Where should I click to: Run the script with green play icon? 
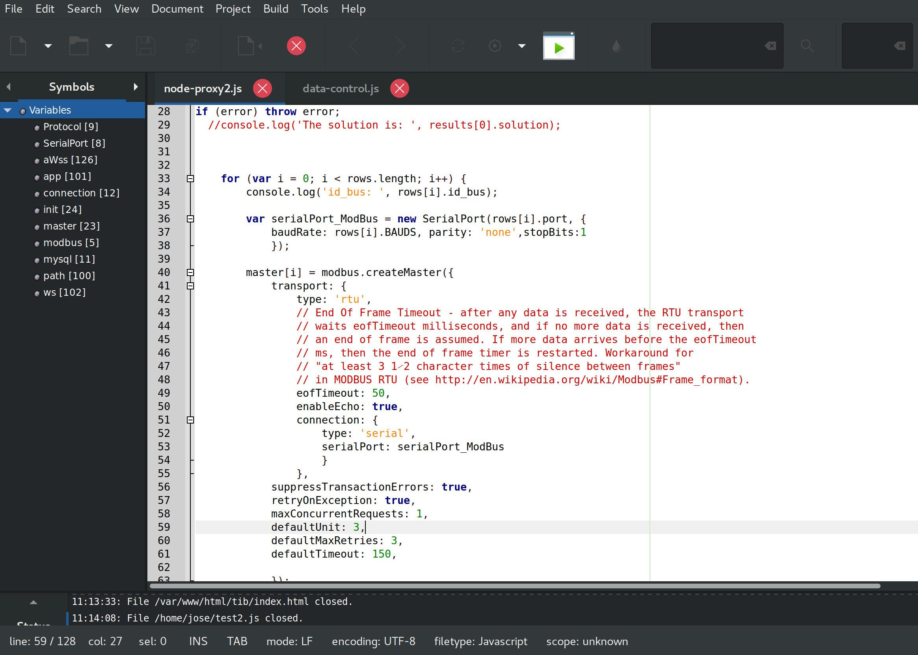click(x=559, y=47)
